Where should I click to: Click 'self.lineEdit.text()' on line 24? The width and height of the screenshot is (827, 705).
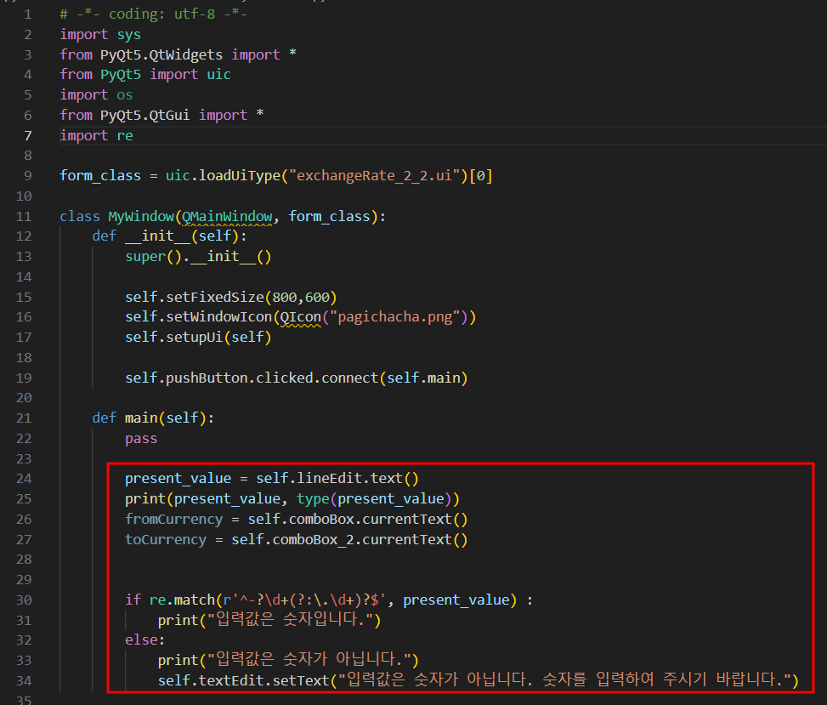337,479
